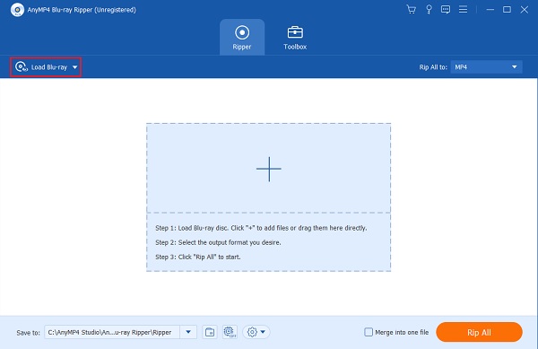Click the AnyMP4 disc logo icon
Image resolution: width=538 pixels, height=349 pixels.
tap(17, 10)
